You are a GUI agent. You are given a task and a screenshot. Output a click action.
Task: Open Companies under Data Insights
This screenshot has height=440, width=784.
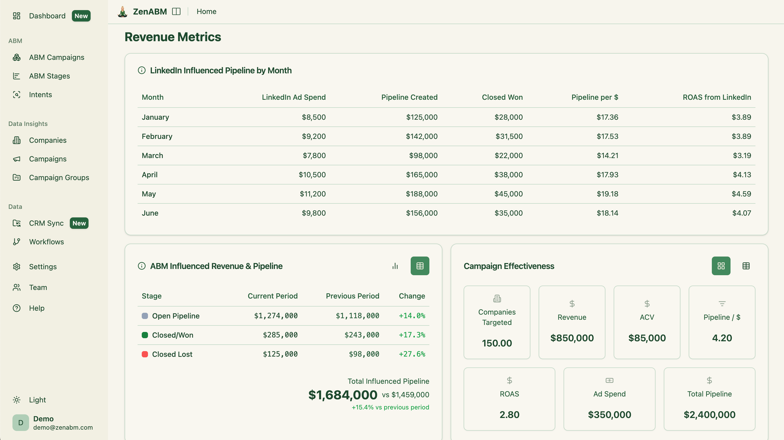[48, 140]
